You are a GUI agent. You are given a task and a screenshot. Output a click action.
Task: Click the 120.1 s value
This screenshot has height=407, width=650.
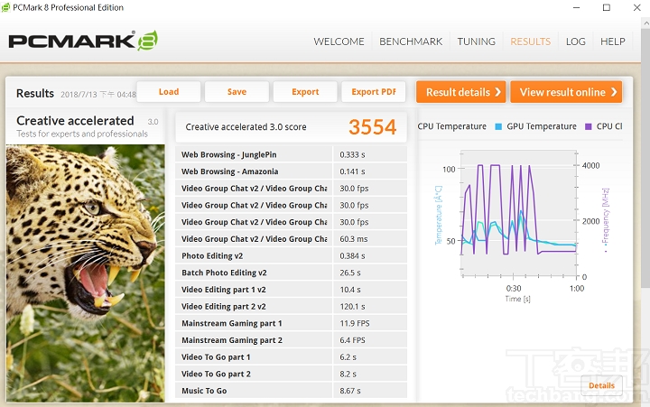pyautogui.click(x=352, y=307)
